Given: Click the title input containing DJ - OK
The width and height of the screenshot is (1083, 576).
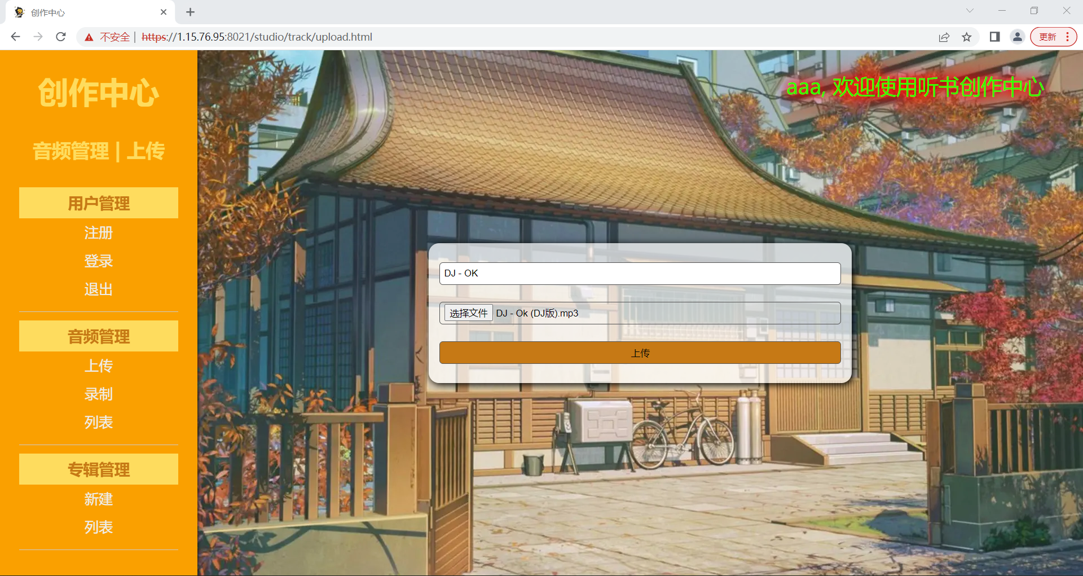Looking at the screenshot, I should [640, 274].
